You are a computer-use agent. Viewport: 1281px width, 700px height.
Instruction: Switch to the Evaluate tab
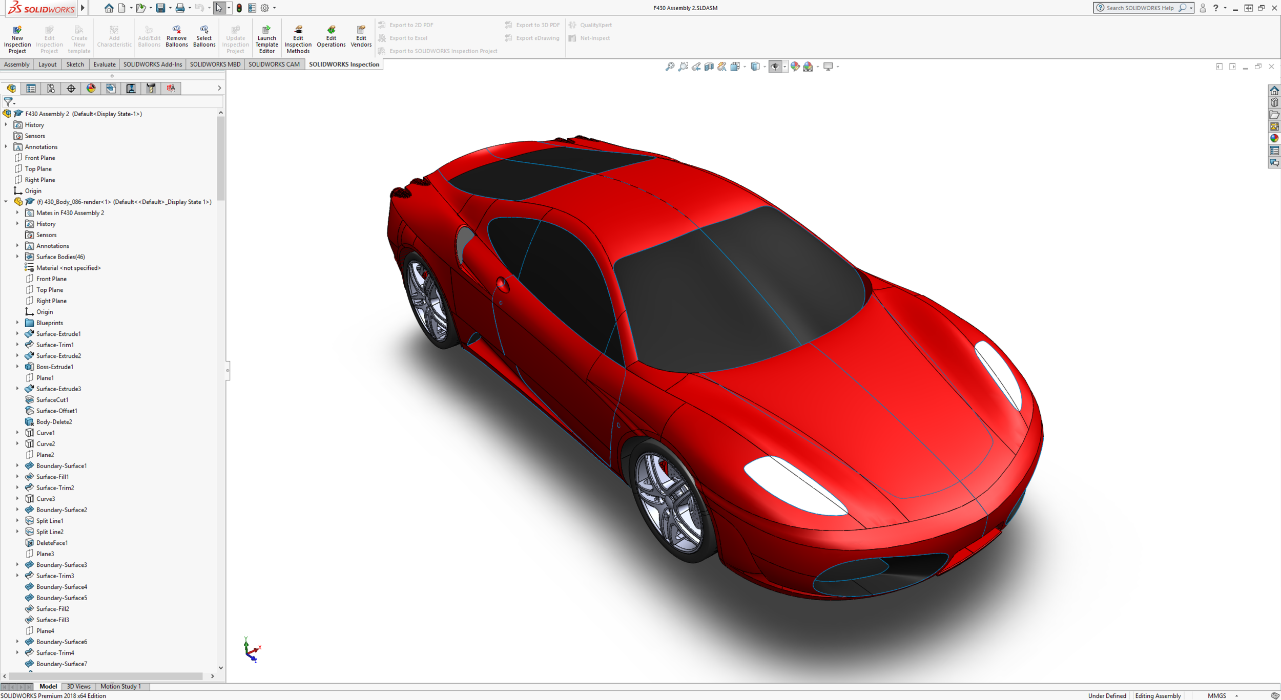click(x=104, y=65)
